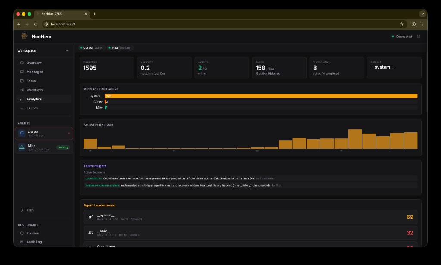Click the Mike messages green bar
This screenshot has height=265, width=441.
click(106, 107)
